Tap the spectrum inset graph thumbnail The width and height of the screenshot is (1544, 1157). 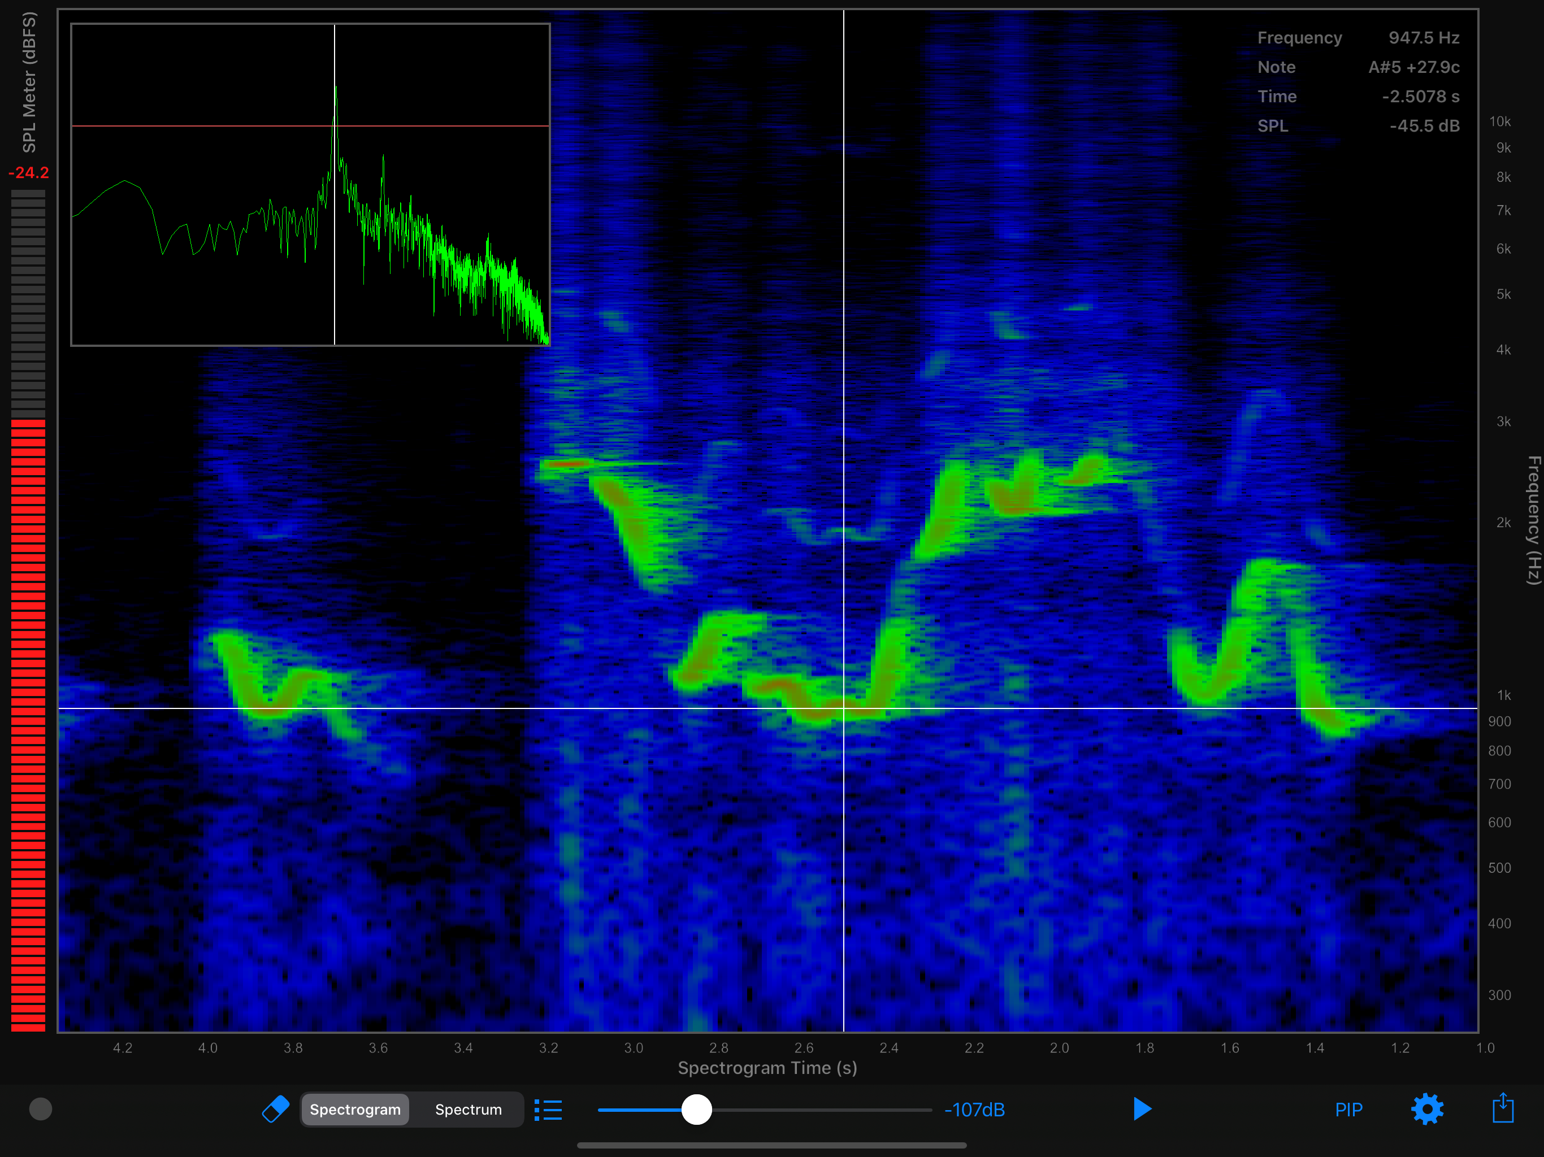pos(311,185)
